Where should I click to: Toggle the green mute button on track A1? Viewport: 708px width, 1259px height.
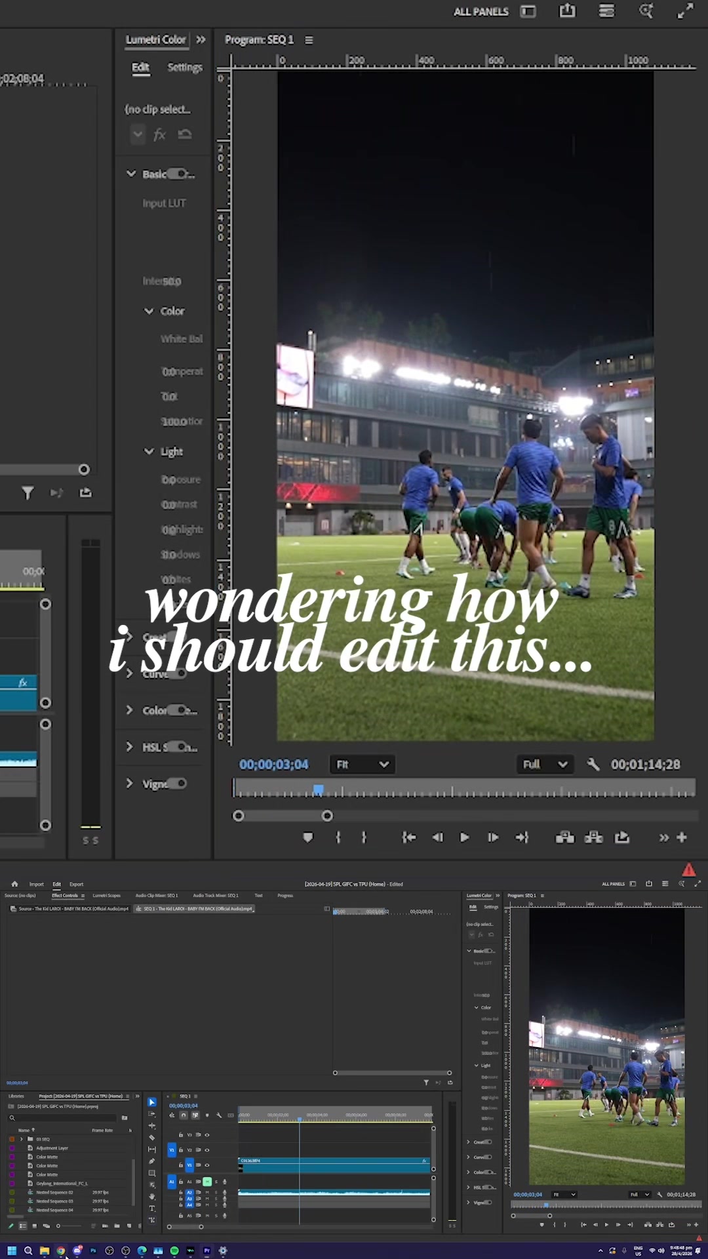click(207, 1182)
